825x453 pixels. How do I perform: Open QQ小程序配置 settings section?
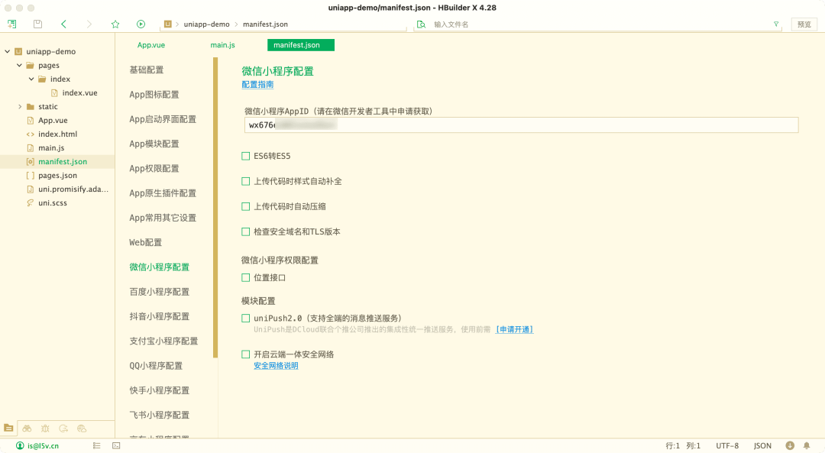156,366
